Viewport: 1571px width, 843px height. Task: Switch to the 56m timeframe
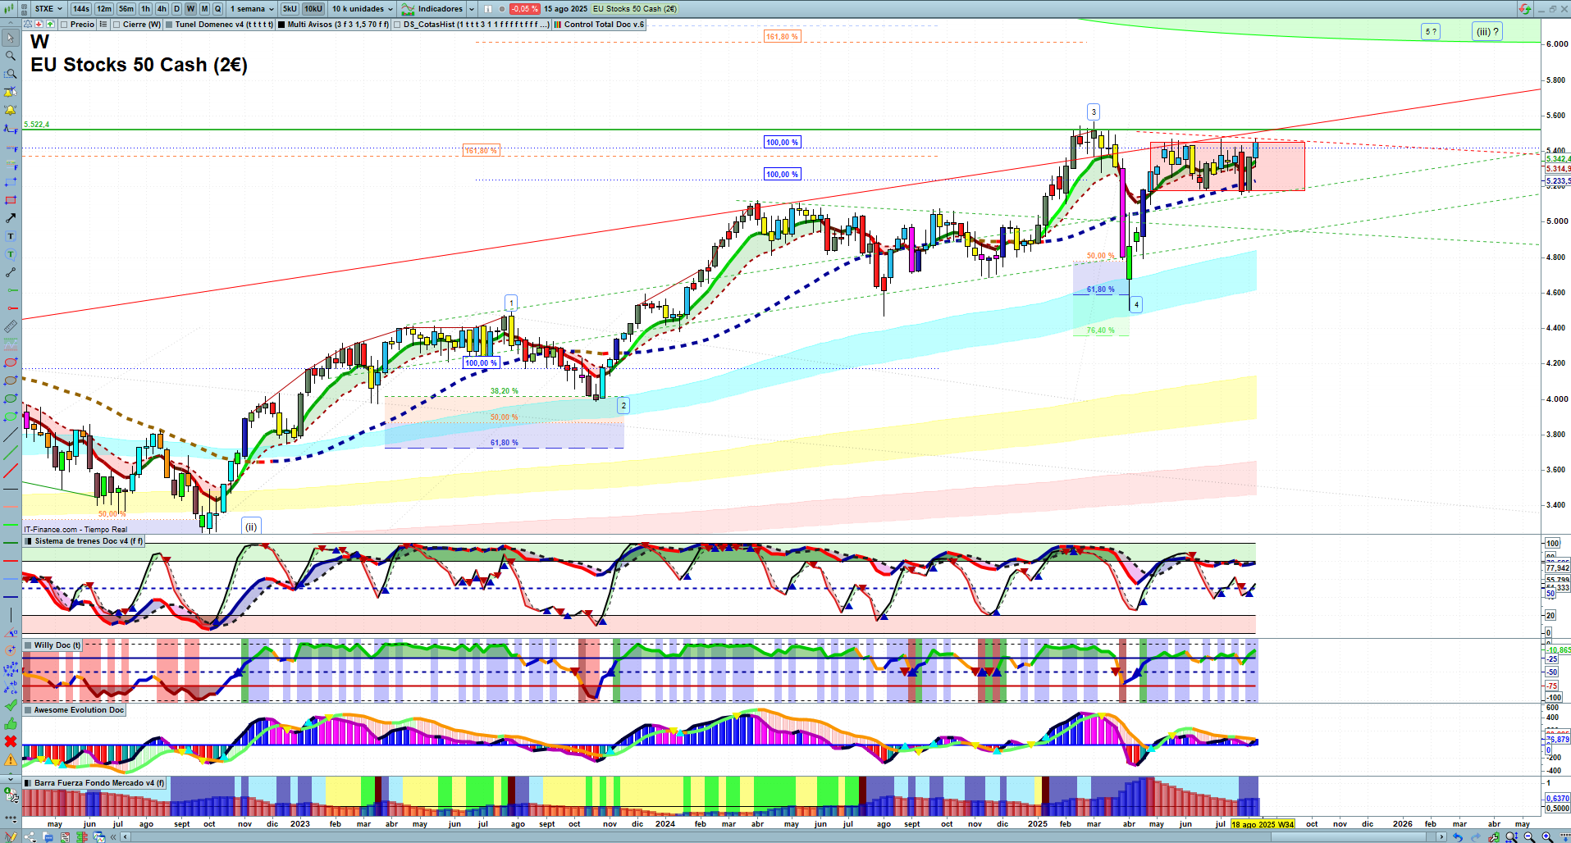point(126,9)
